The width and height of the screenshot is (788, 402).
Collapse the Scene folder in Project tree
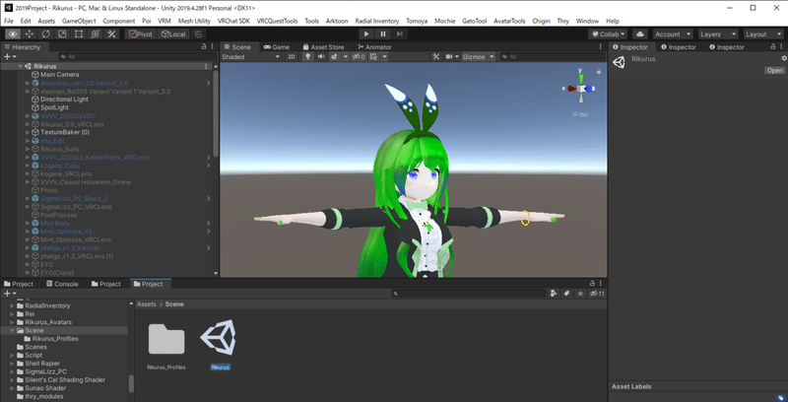coord(12,331)
